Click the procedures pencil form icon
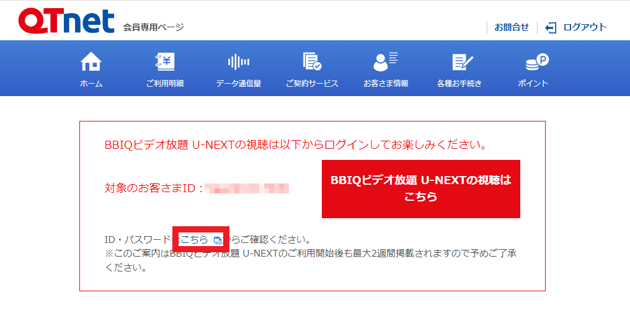 [x=459, y=61]
